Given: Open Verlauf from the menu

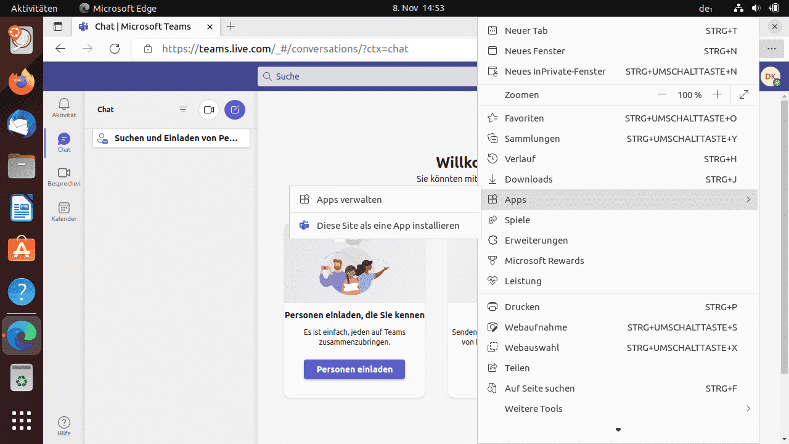Looking at the screenshot, I should 618,159.
